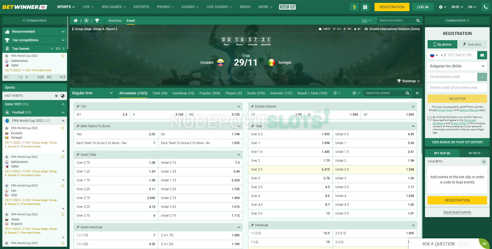Viewport: 492px width, 249px height.
Task: Go to home icon in breadcrumb
Action: [x=76, y=20]
